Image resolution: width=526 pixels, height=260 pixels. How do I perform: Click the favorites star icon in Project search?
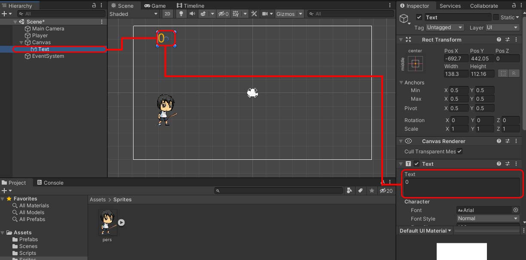(372, 191)
